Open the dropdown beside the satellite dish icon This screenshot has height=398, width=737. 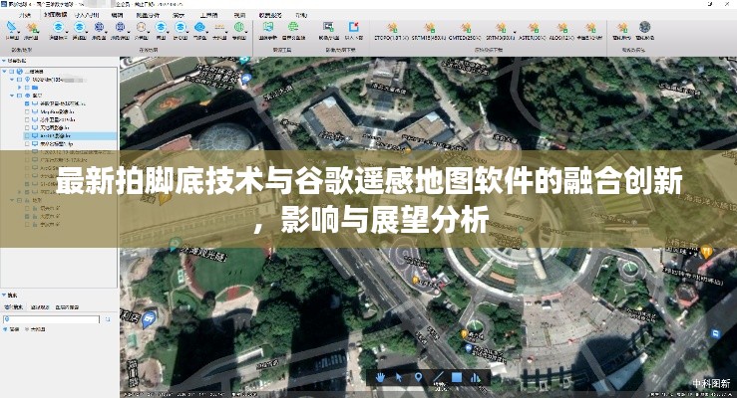pyautogui.click(x=19, y=32)
